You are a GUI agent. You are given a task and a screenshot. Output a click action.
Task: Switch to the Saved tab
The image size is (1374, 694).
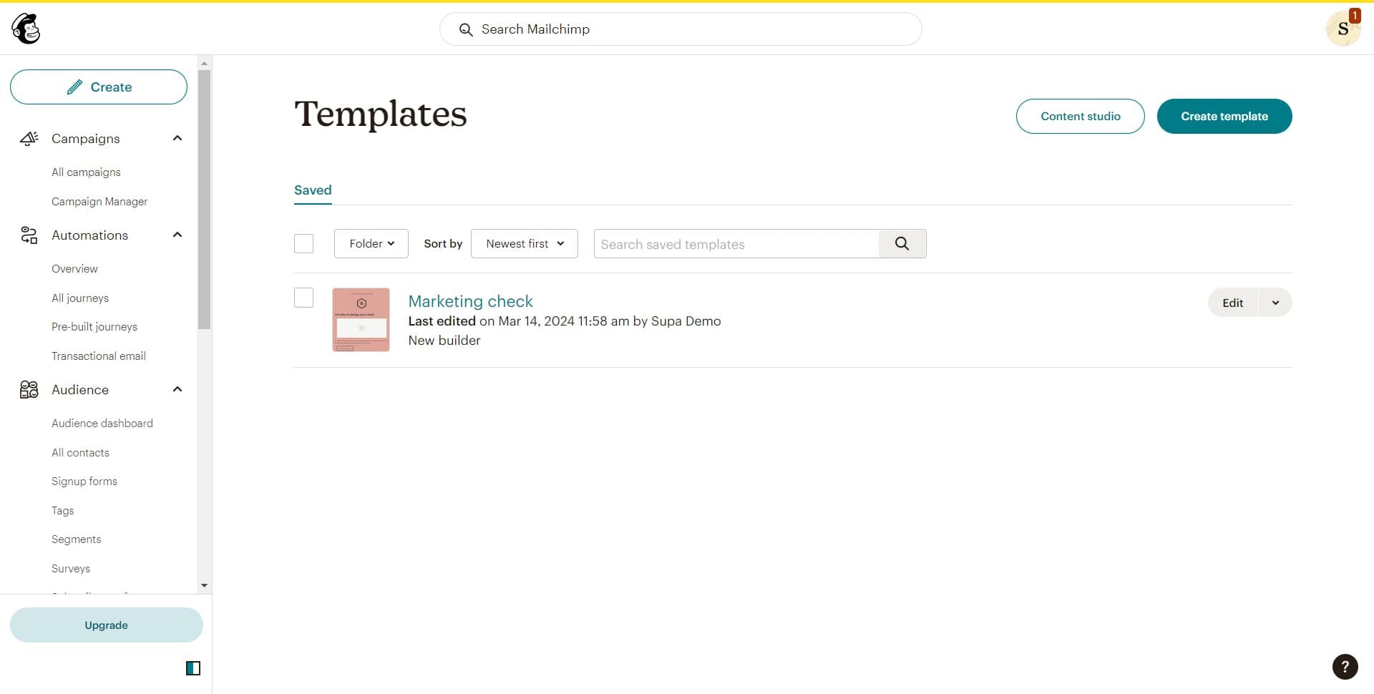tap(313, 190)
